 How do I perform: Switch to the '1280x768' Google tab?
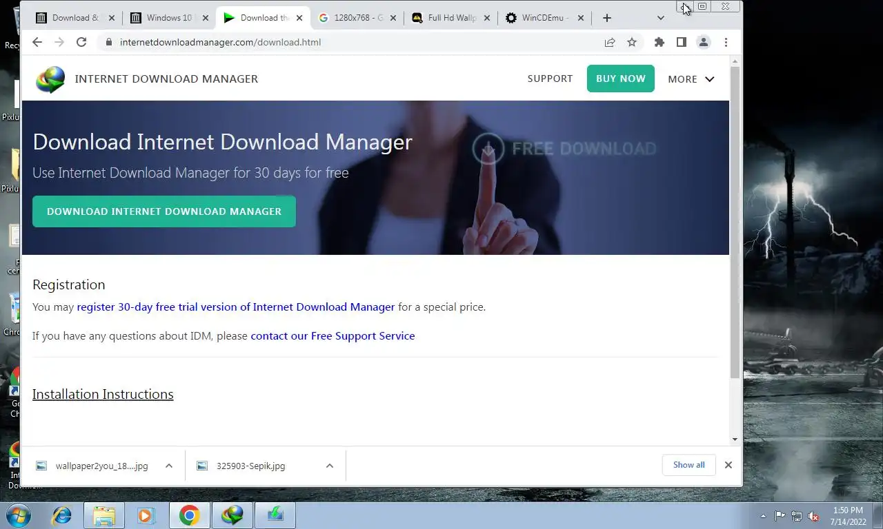[x=358, y=18]
